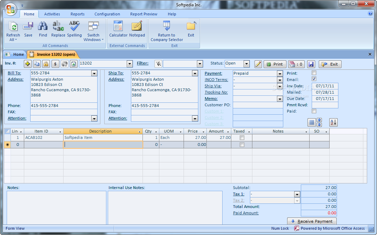Click the Receive Payment button
This screenshot has width=377, height=235.
pos(312,221)
